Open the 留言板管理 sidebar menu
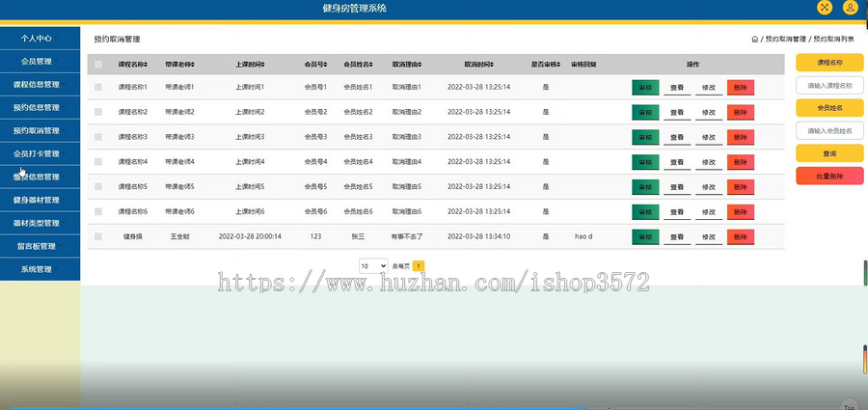The width and height of the screenshot is (868, 410). click(x=40, y=246)
